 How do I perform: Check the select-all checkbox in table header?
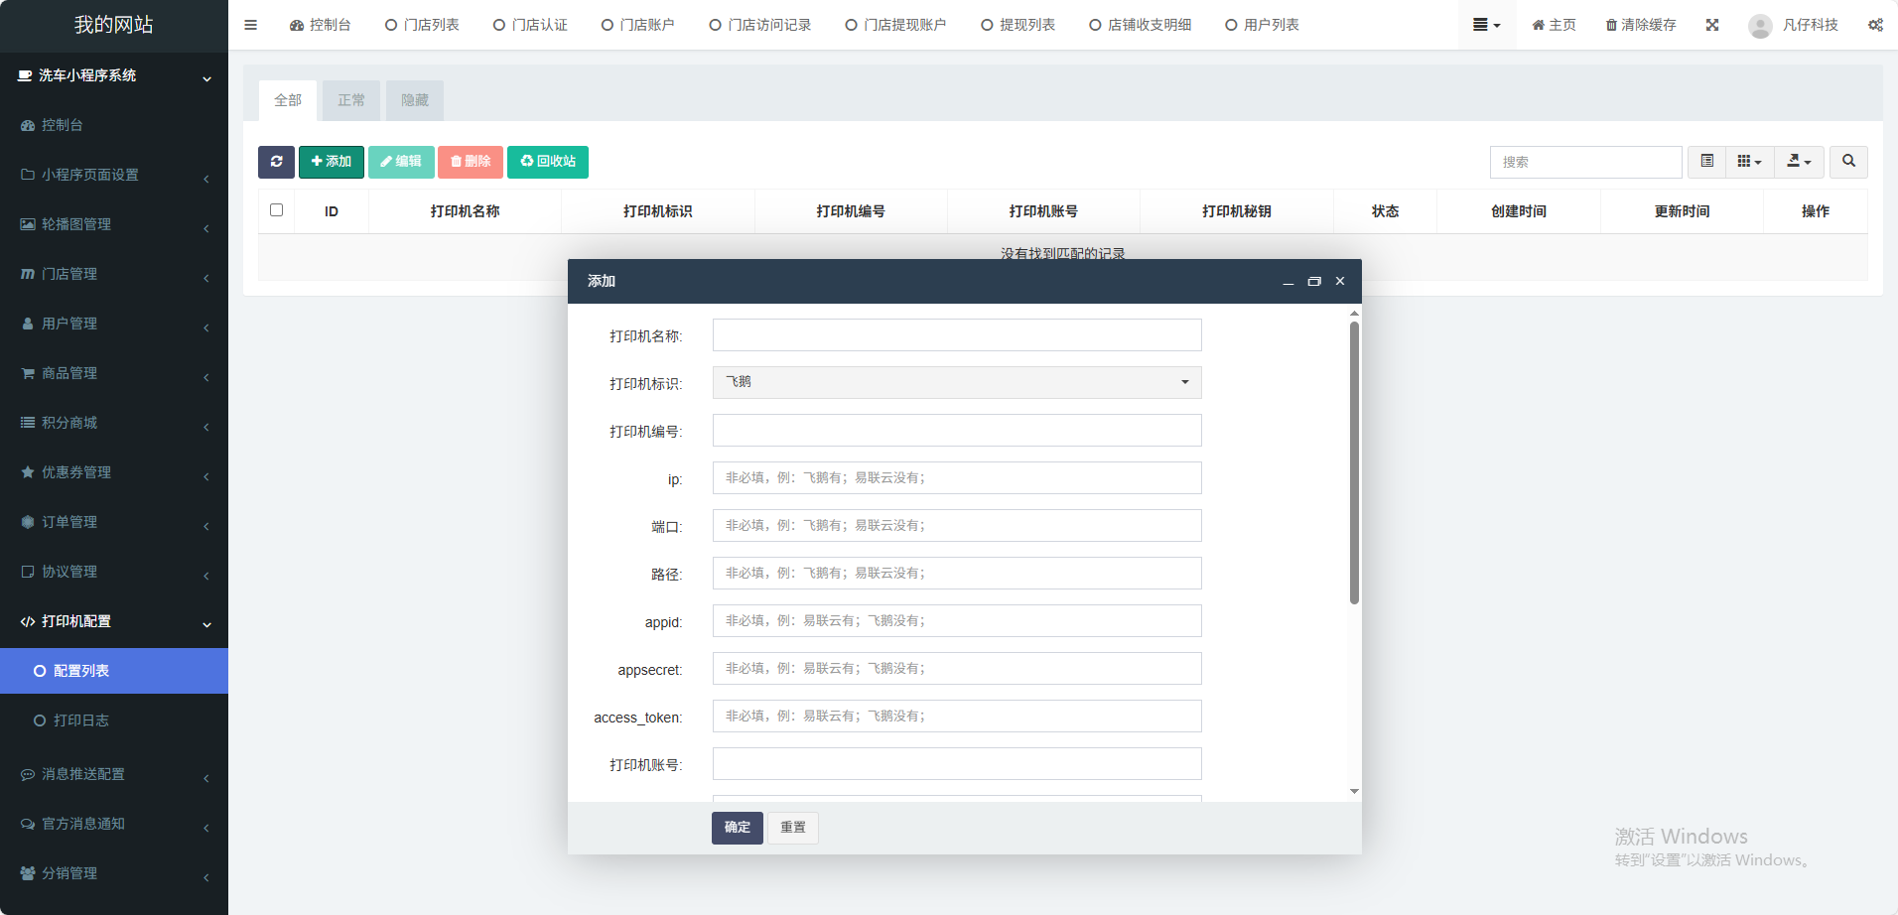pyautogui.click(x=276, y=210)
